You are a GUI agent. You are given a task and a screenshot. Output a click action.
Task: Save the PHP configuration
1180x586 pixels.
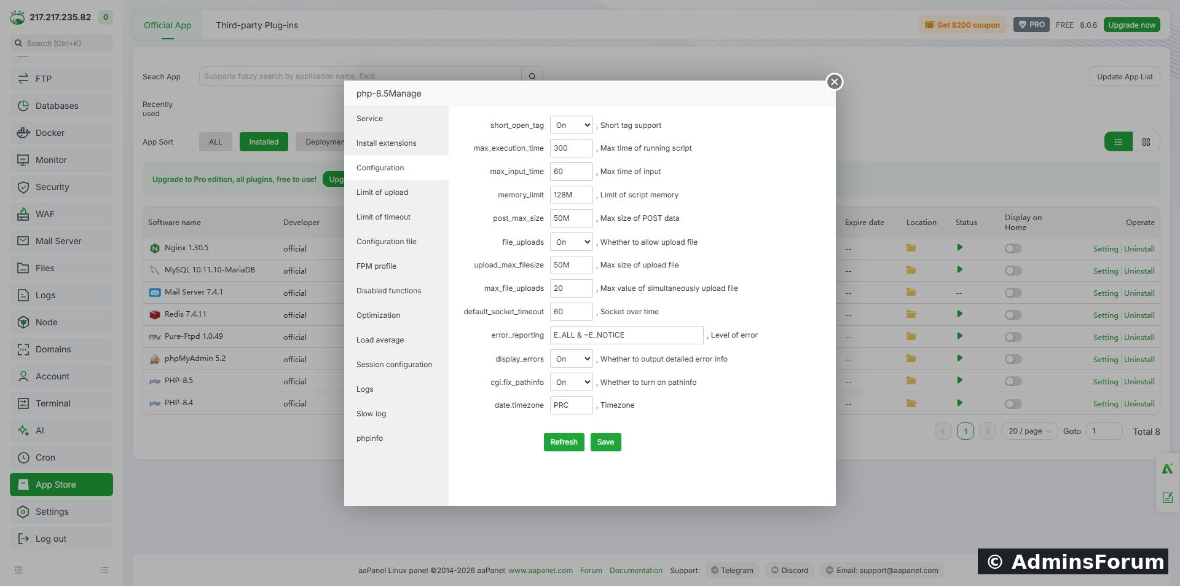click(x=606, y=442)
